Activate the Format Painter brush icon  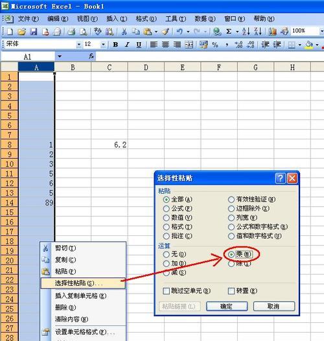click(165, 32)
